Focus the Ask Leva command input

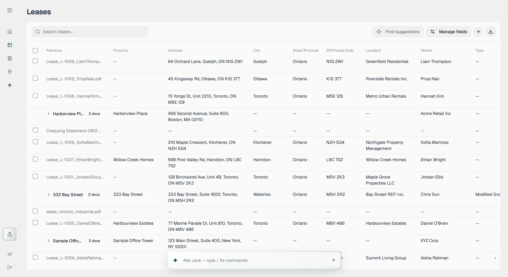[254, 260]
